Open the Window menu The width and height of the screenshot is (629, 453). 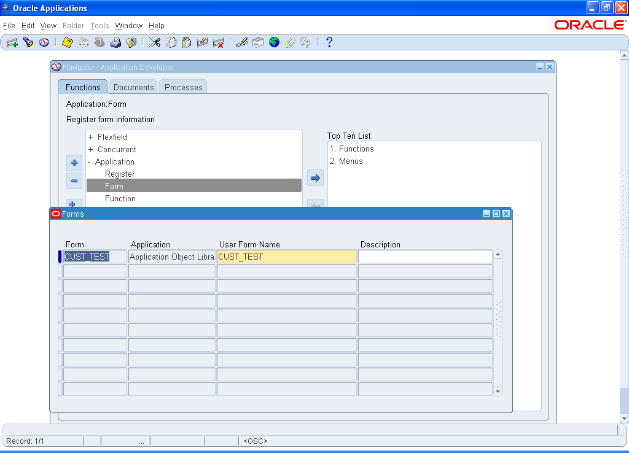click(129, 26)
